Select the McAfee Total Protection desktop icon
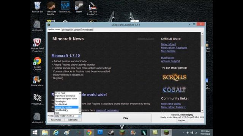Image resolution: width=243 pixels, height=136 pixels. (37, 45)
